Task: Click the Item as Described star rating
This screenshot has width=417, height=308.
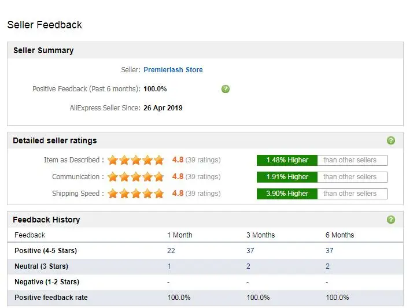Action: click(136, 160)
